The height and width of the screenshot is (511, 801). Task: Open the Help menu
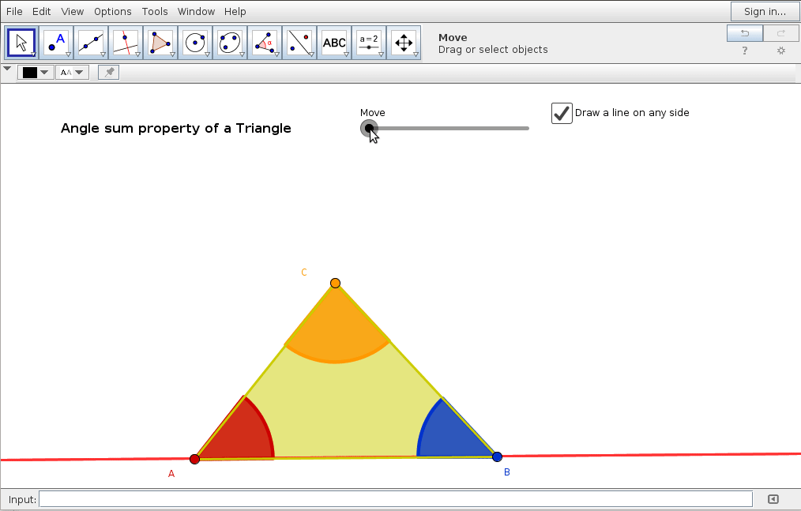(x=235, y=11)
